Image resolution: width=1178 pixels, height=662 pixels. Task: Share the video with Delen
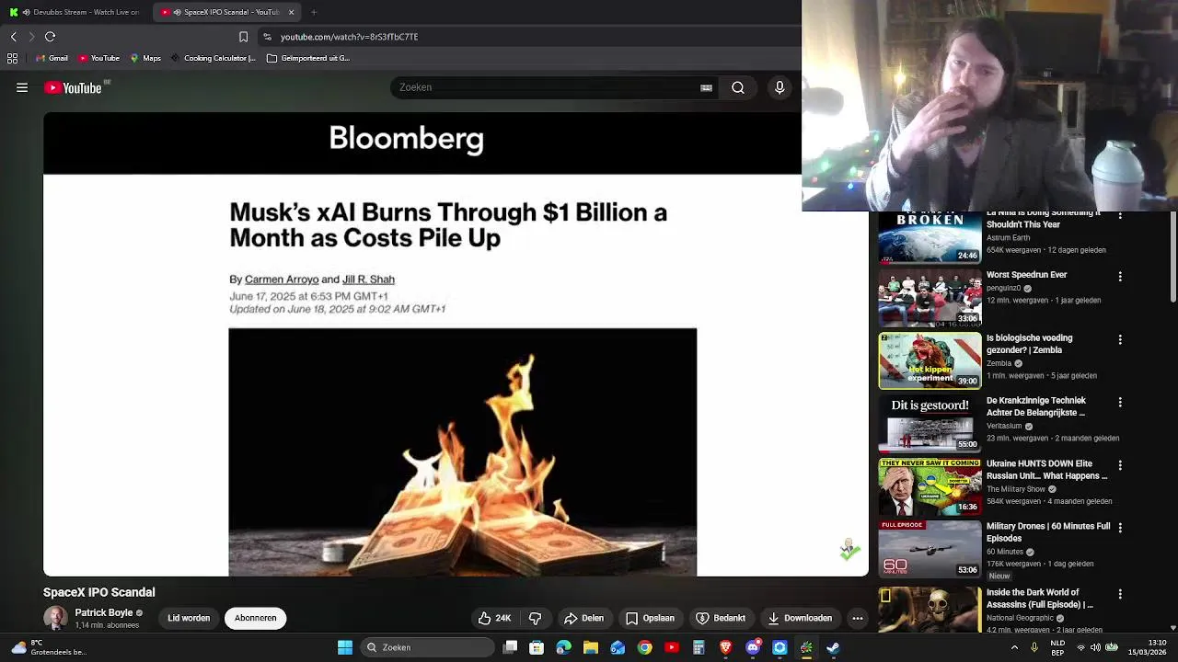tap(584, 618)
